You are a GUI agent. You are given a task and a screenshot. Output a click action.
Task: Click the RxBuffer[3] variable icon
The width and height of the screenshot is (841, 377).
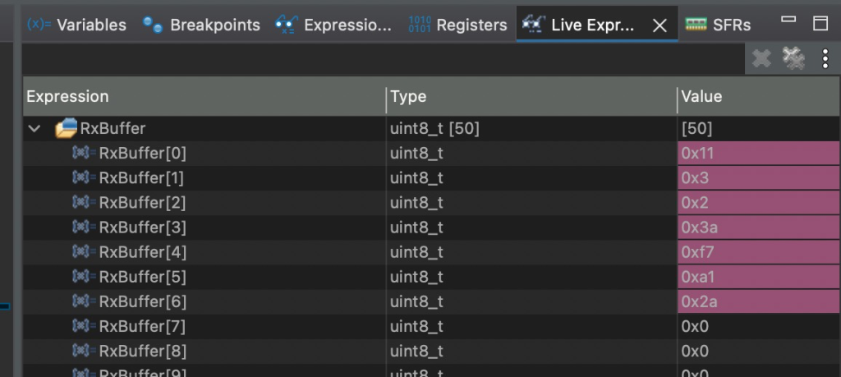click(x=84, y=228)
